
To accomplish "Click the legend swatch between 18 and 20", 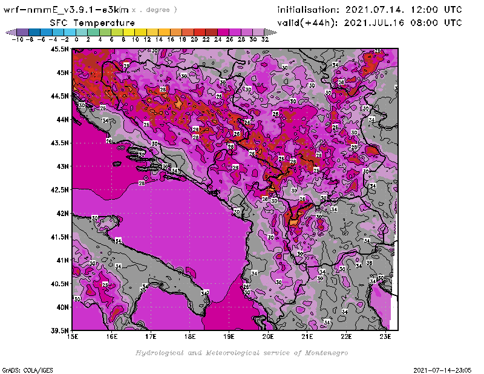I will point(188,32).
